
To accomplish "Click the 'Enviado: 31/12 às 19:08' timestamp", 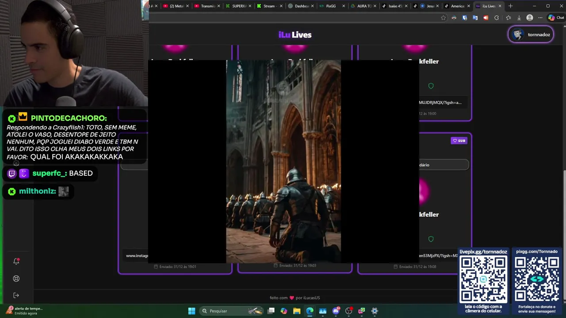I will click(415, 267).
